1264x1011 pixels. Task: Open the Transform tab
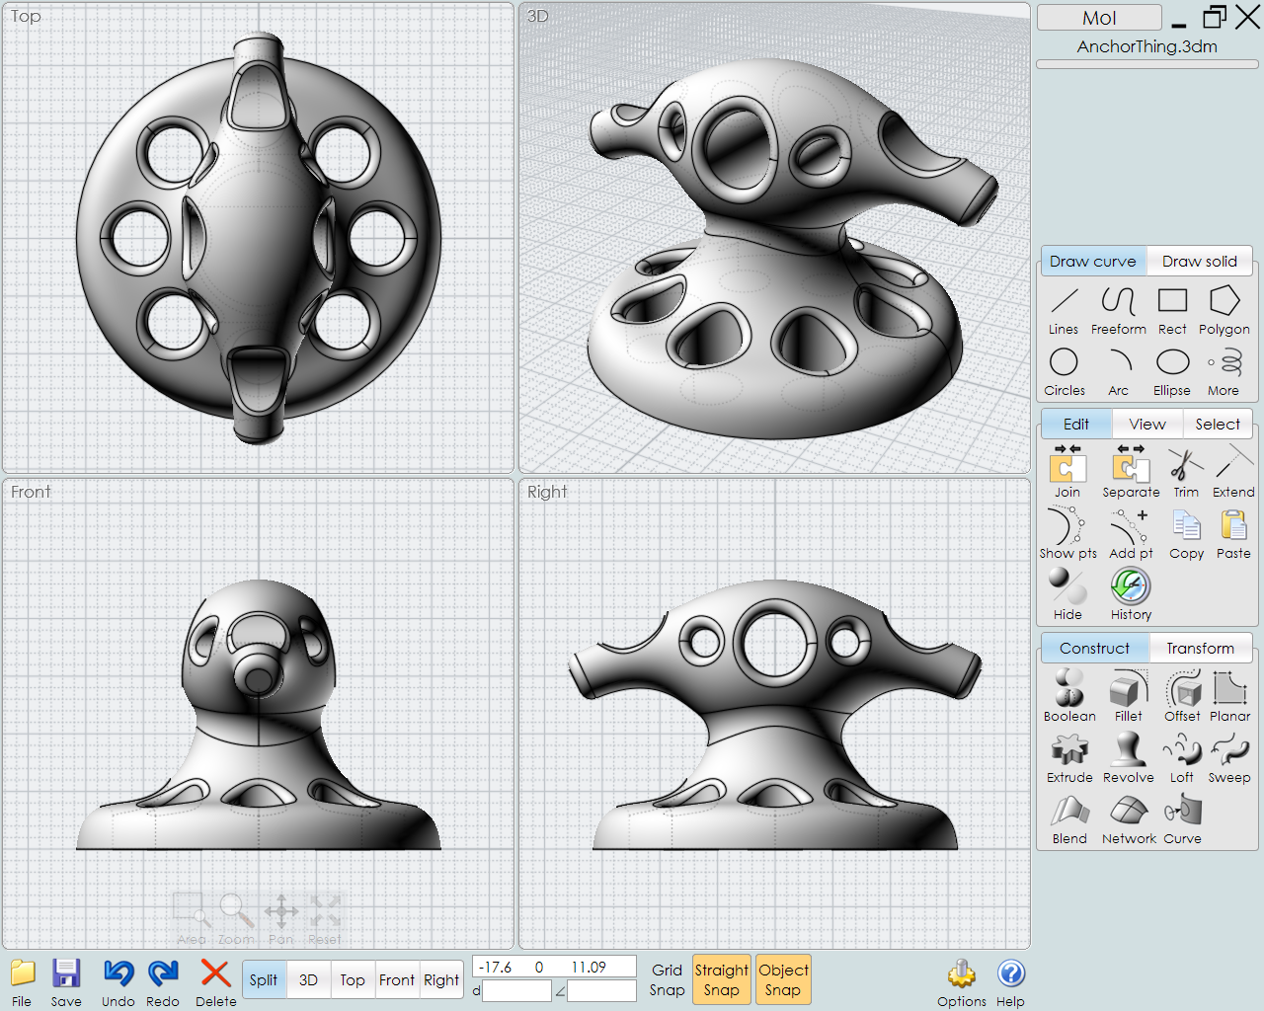point(1200,649)
